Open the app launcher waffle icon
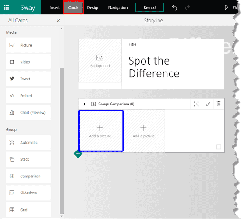Screen dimensions: 241x219 6,7
